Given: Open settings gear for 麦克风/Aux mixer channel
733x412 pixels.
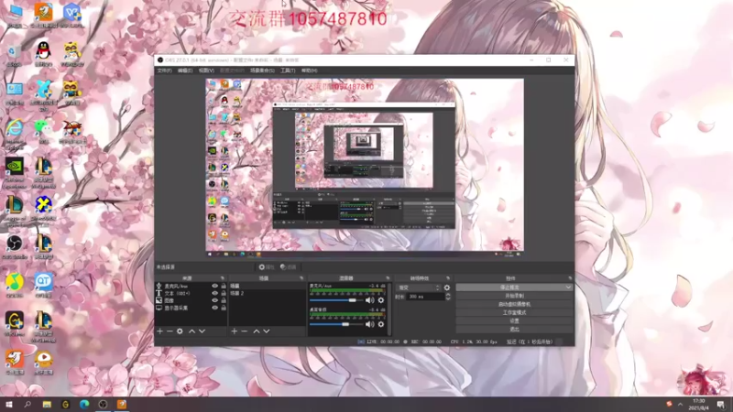Looking at the screenshot, I should pyautogui.click(x=381, y=300).
